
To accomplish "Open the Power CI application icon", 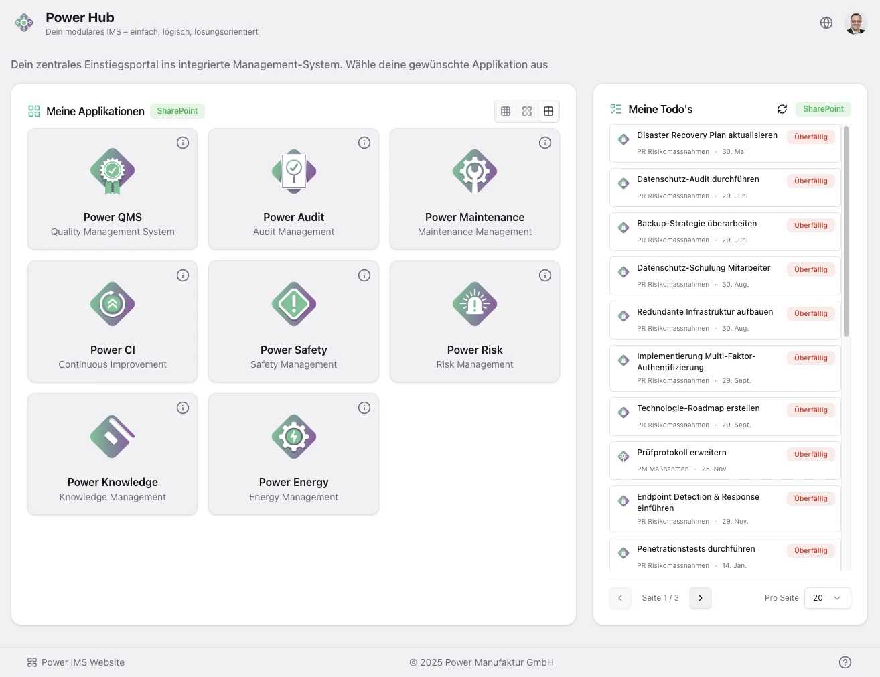I will coord(113,304).
